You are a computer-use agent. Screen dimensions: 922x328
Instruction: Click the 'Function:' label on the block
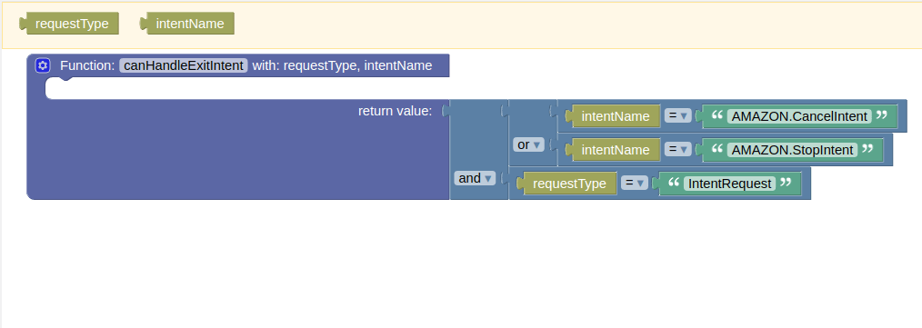point(87,65)
